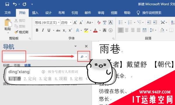
Task: Click the Text Effects glowing A icon
Action: click(78, 30)
